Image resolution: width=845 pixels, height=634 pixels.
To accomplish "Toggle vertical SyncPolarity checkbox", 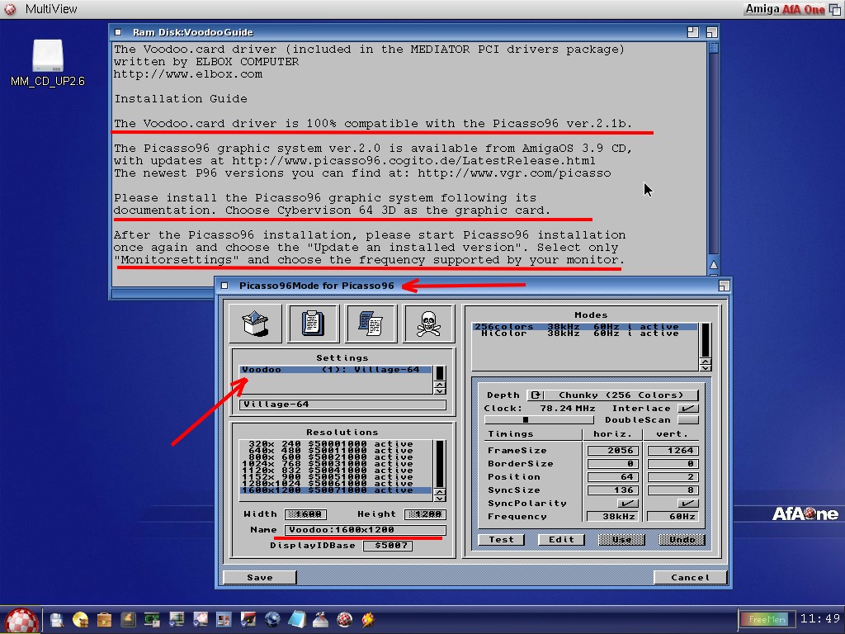I will point(687,503).
